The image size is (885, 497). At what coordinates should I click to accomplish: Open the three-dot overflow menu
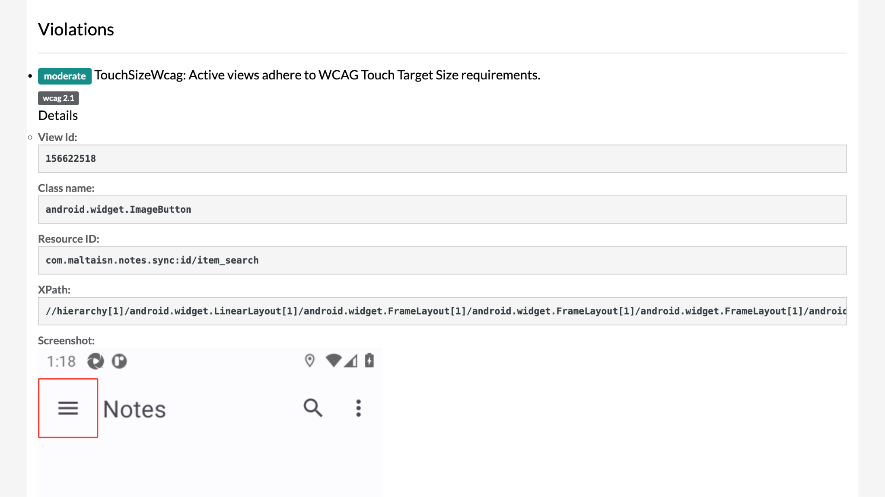pos(358,408)
